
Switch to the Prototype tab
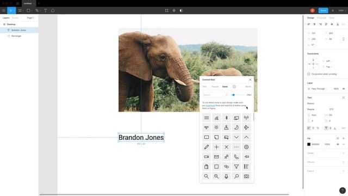point(321,18)
